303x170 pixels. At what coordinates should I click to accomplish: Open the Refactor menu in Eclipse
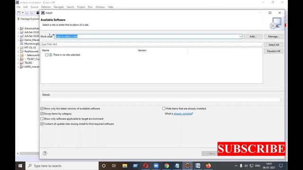pos(46,7)
